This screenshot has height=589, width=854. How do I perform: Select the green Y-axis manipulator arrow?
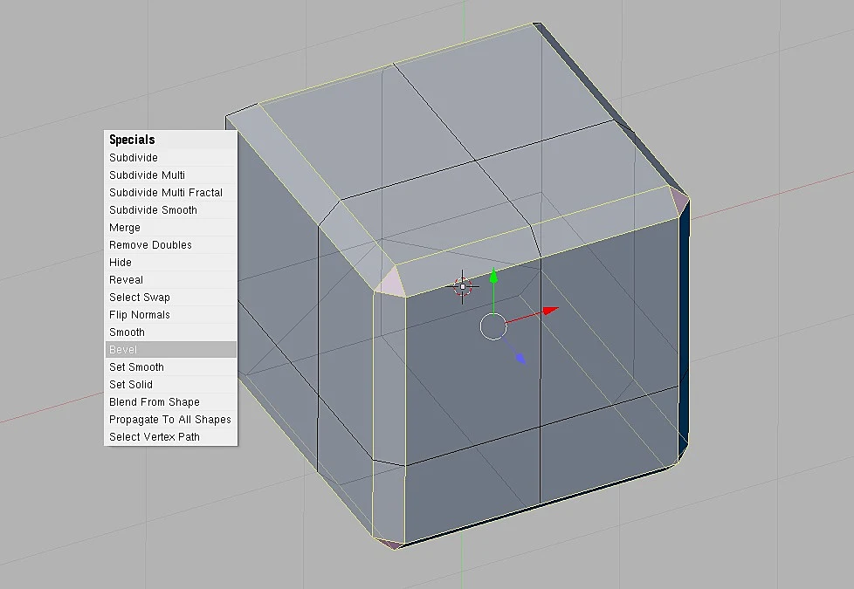493,276
